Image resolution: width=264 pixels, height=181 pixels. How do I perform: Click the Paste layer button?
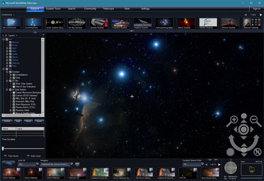[x=28, y=121]
